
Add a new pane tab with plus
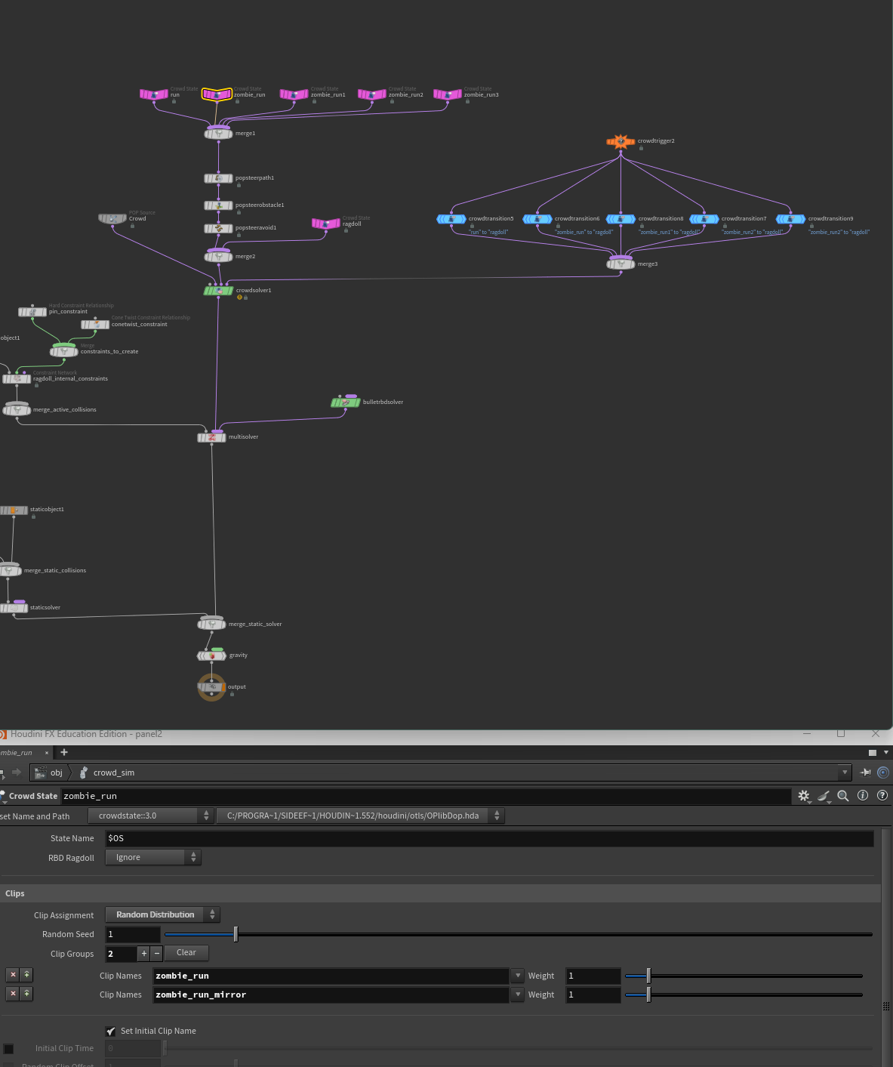coord(64,752)
